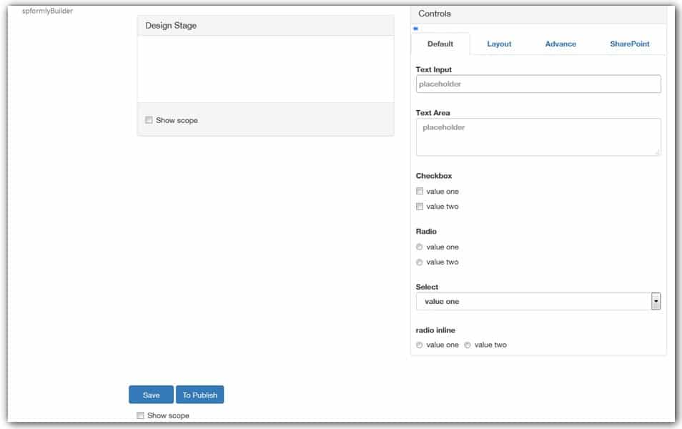Screen dimensions: 682x429
Task: Pick value one in radio inline group
Action: pos(420,344)
